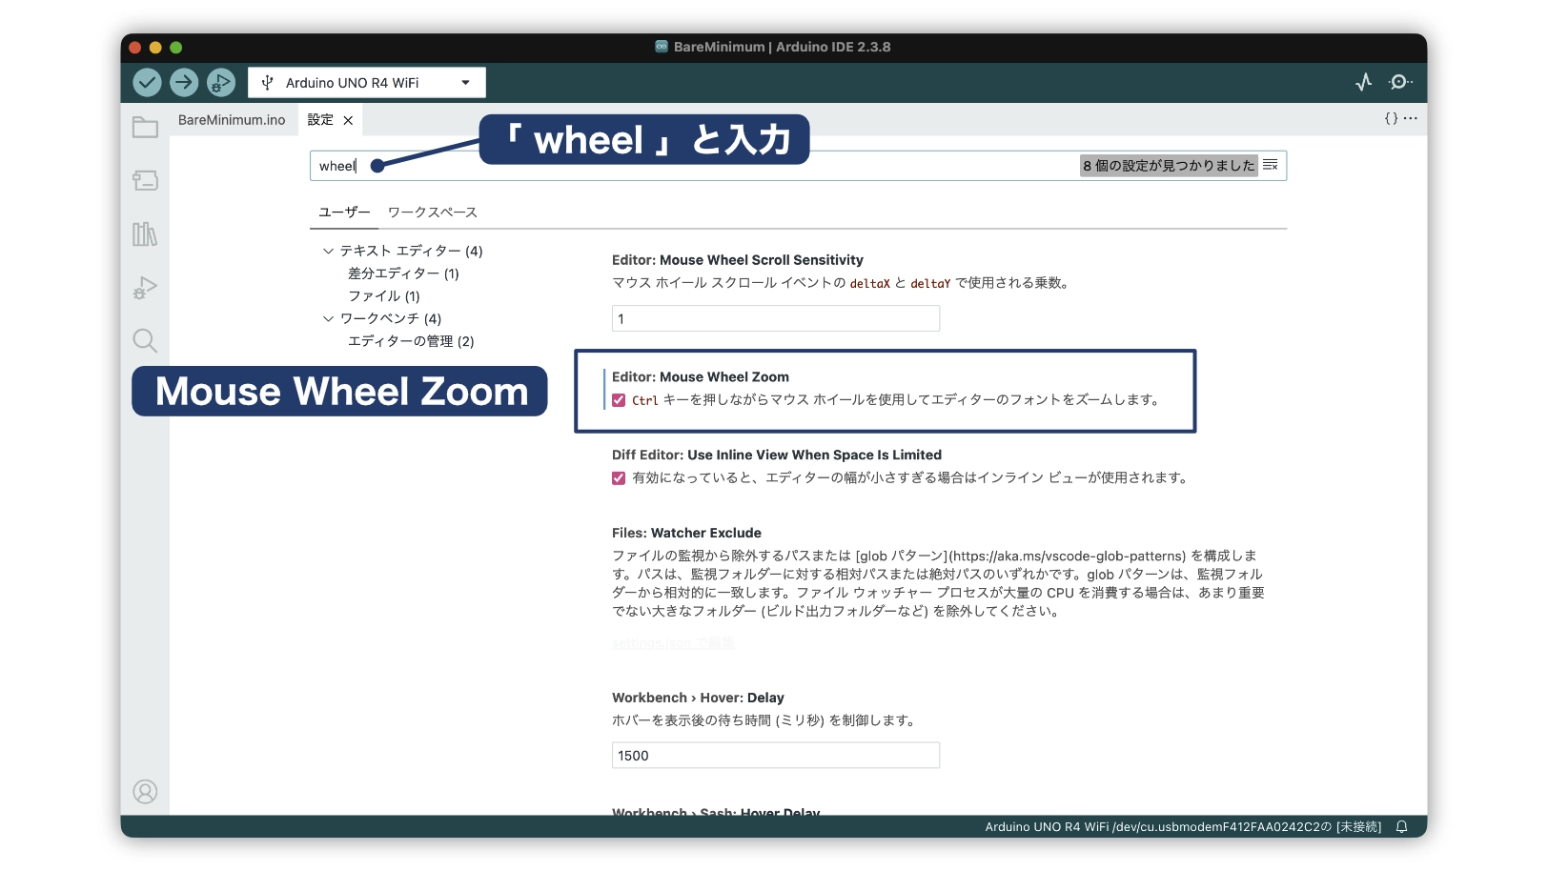Select the ワークスペース settings tab
This screenshot has height=871, width=1548.
[x=432, y=212]
